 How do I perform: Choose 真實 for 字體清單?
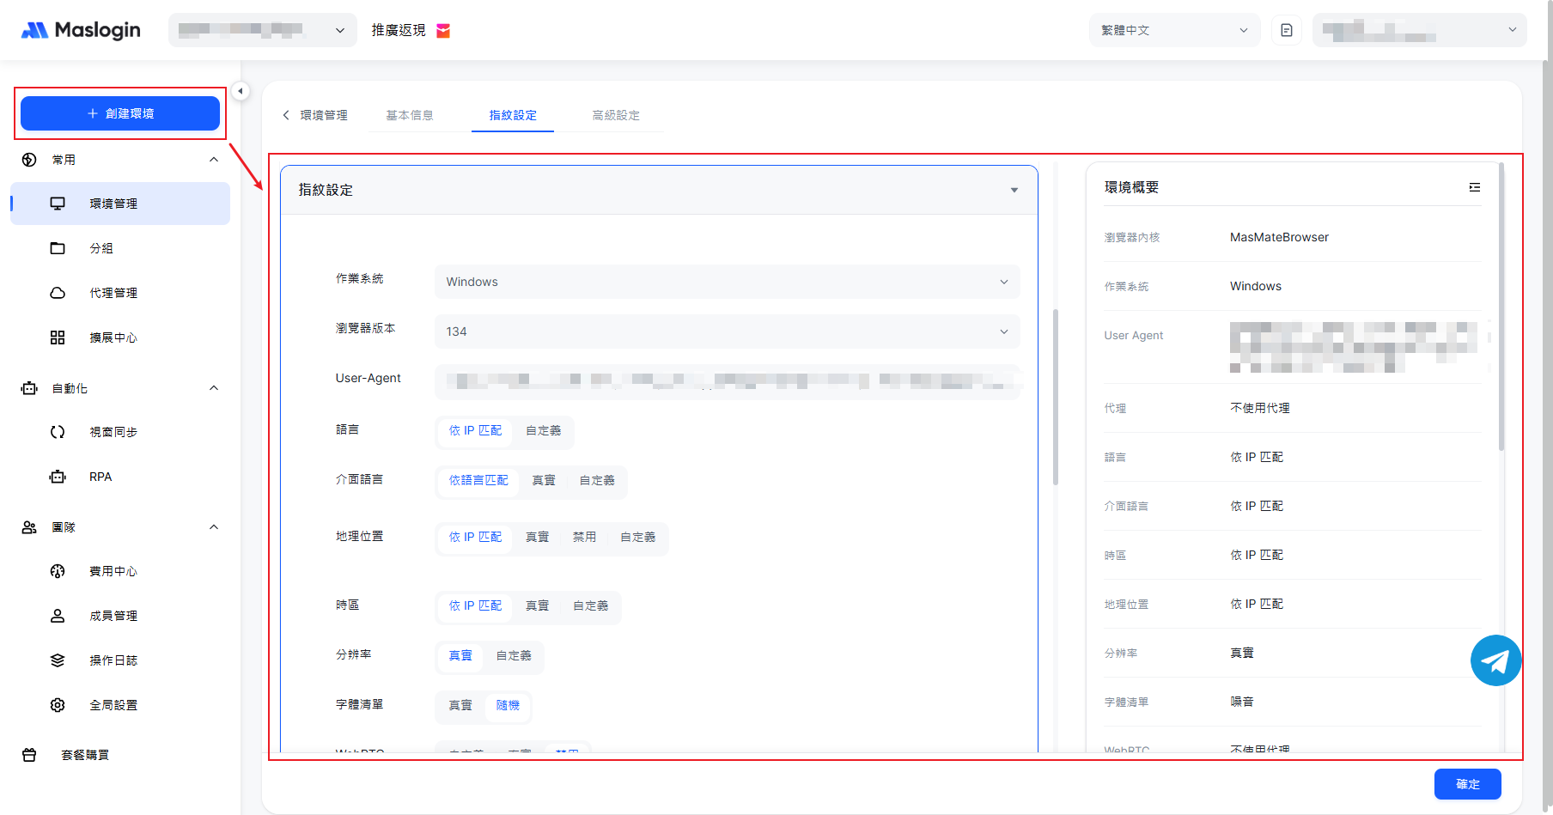pos(460,705)
